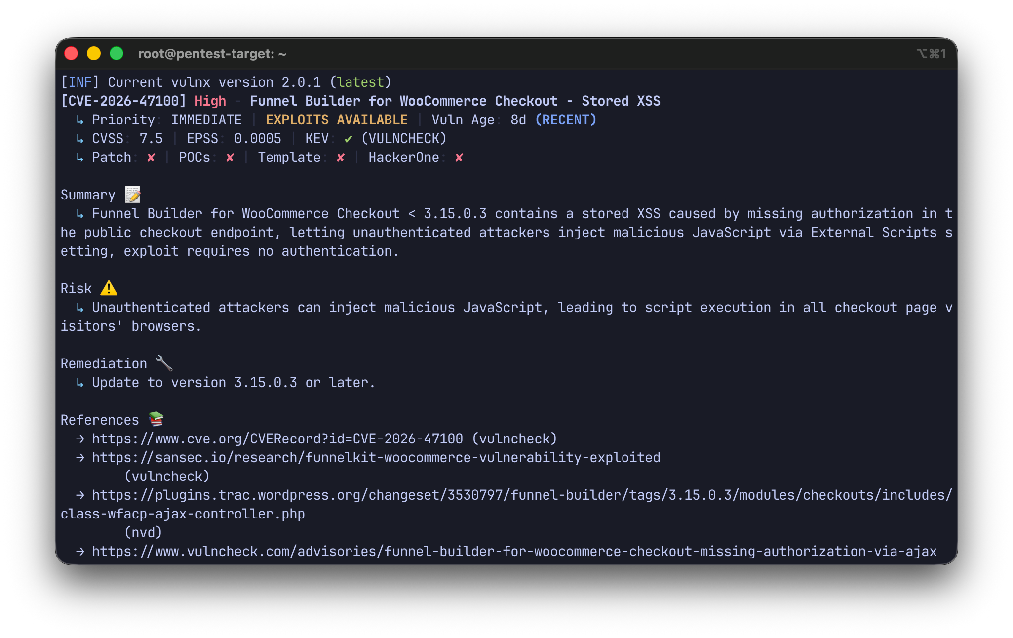Click the "References" section heading
Image resolution: width=1013 pixels, height=638 pixels.
point(100,420)
